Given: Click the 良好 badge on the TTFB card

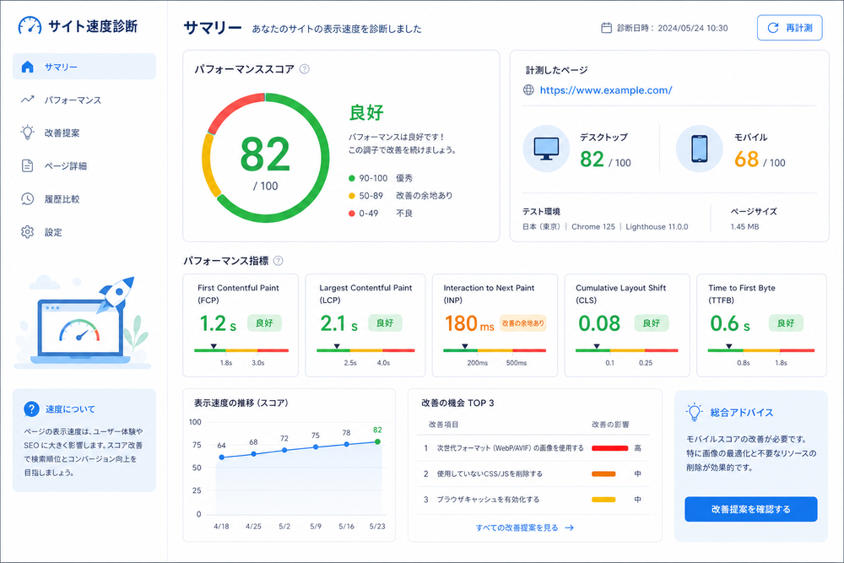Looking at the screenshot, I should [786, 323].
